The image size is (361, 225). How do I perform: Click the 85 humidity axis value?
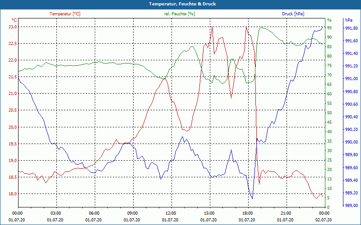[x=329, y=47]
